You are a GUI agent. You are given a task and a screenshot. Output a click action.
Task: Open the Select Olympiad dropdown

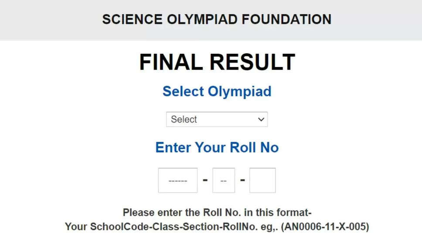click(x=217, y=119)
